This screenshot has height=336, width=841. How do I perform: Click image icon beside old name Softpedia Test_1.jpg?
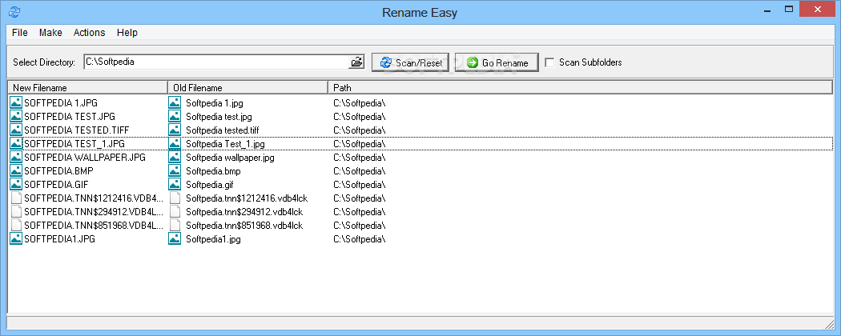175,143
